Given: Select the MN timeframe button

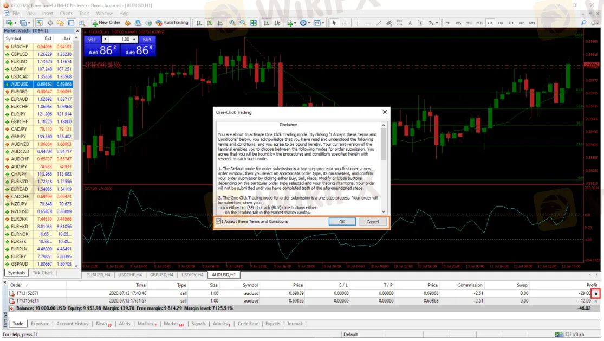Looking at the screenshot, I should tap(532, 23).
